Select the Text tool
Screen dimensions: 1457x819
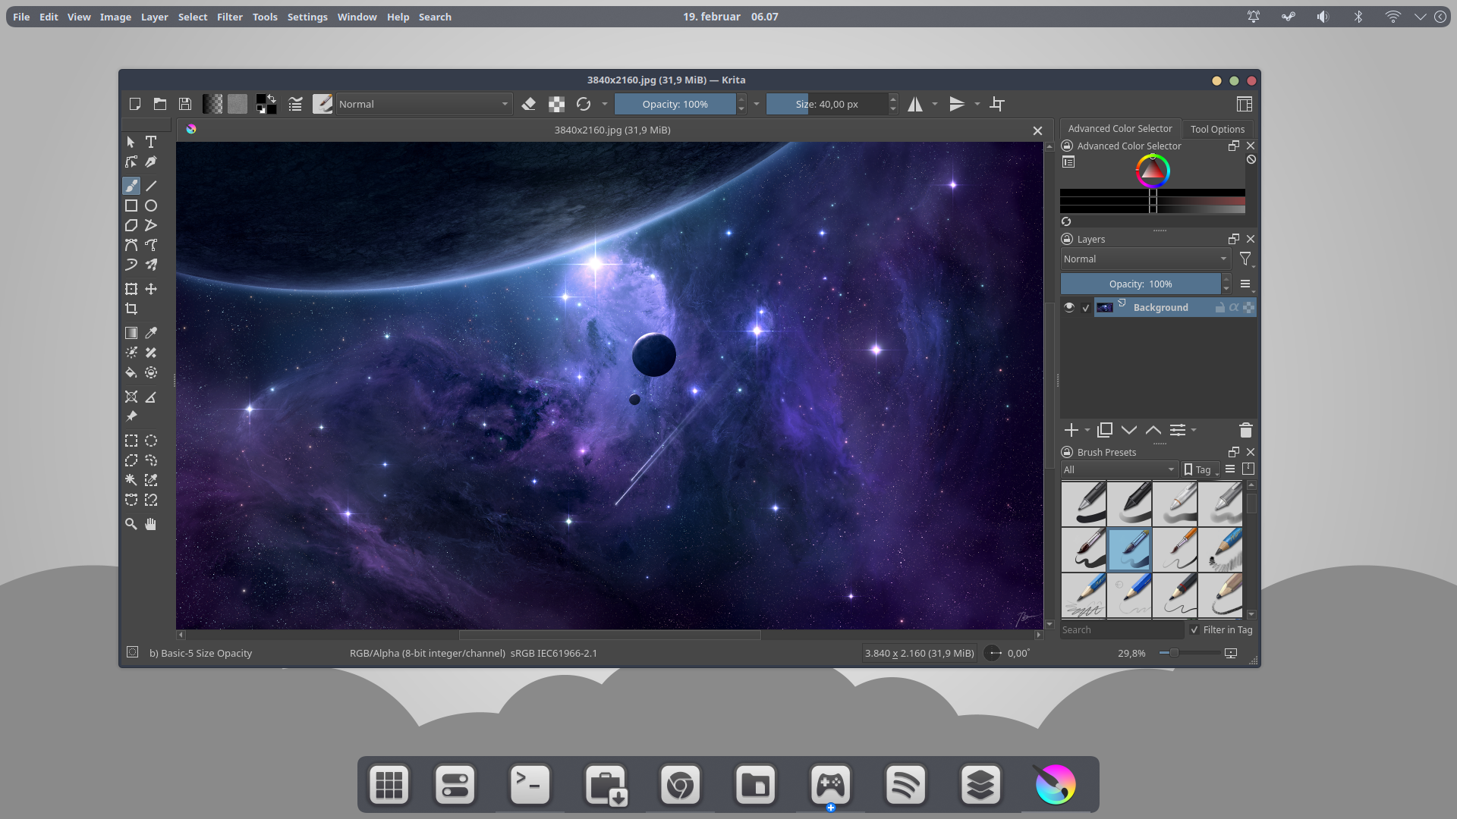151,142
